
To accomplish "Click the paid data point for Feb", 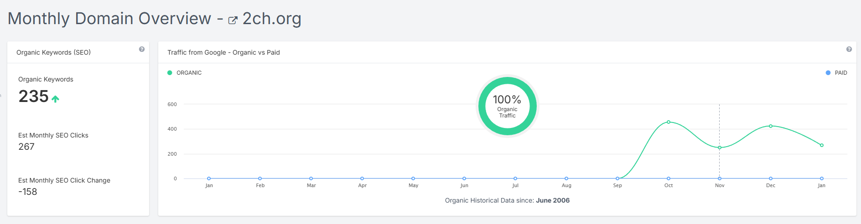I will pos(260,178).
